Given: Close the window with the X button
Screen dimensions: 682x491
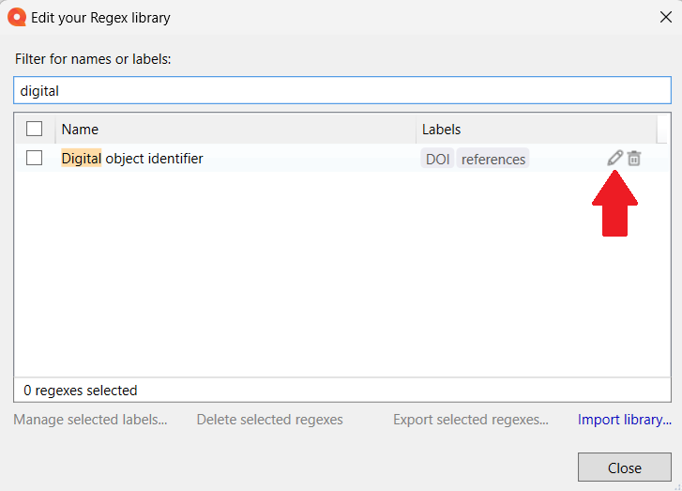Looking at the screenshot, I should pyautogui.click(x=666, y=18).
